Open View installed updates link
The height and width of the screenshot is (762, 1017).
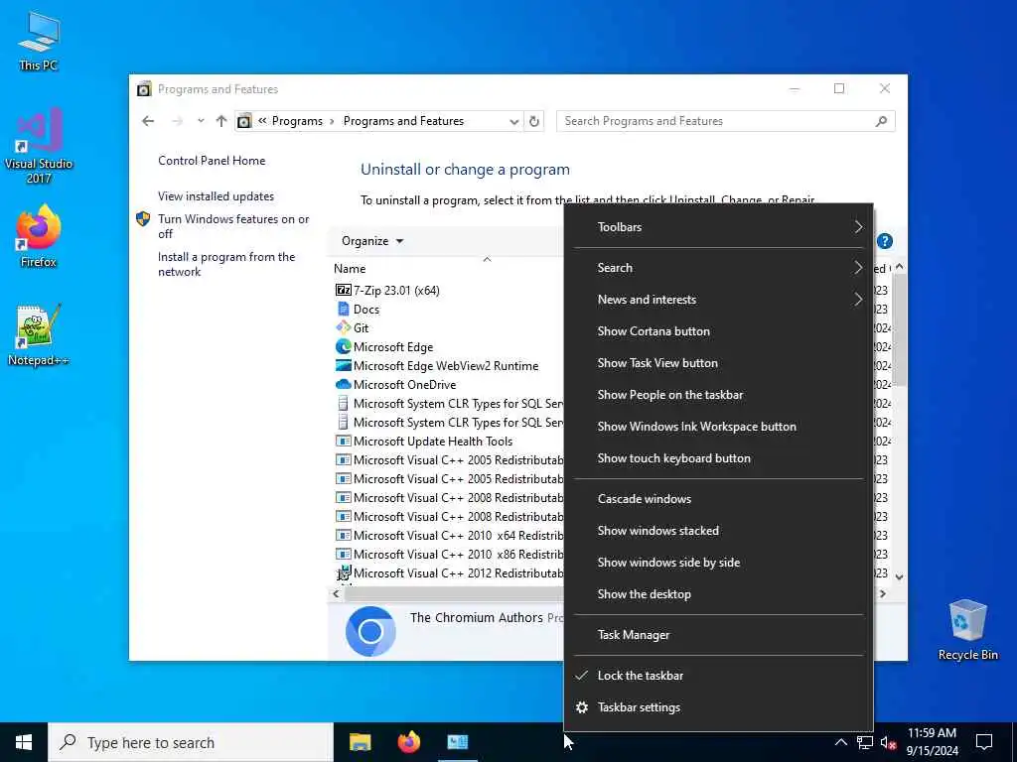tap(216, 196)
